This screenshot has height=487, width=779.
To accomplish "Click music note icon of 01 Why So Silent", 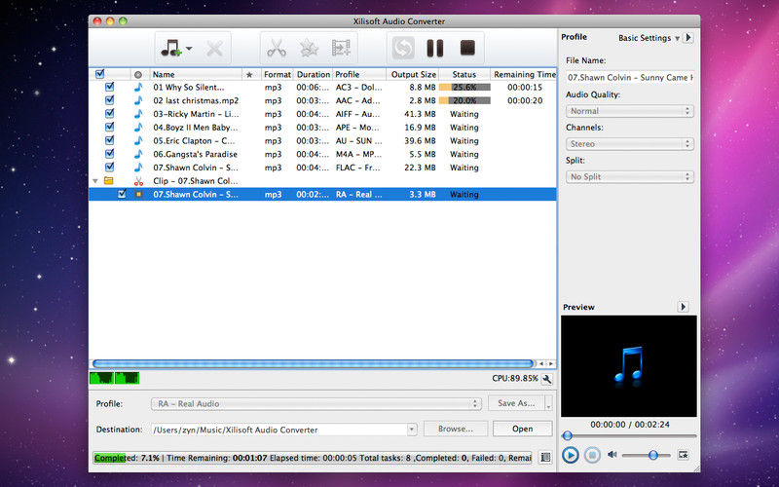I will [x=138, y=87].
